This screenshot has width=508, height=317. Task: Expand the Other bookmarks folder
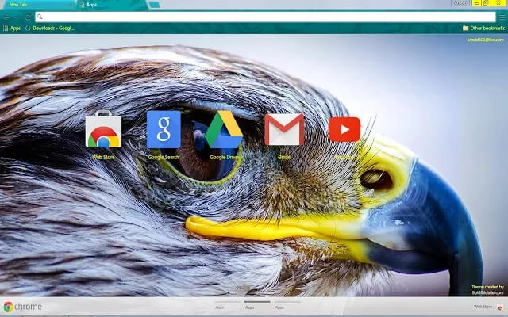click(483, 29)
